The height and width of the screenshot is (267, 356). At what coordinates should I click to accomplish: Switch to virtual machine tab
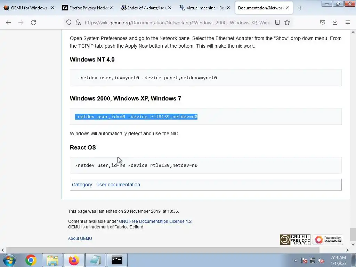pos(204,8)
